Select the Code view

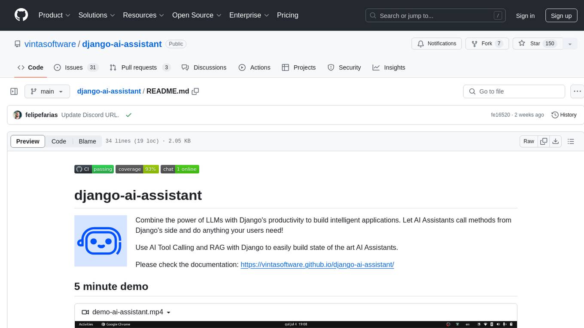pos(59,141)
